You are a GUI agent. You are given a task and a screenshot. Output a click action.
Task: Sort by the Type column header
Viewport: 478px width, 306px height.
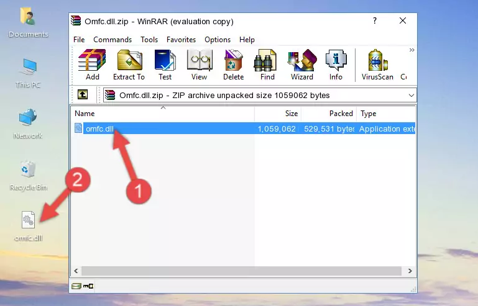tap(385, 114)
